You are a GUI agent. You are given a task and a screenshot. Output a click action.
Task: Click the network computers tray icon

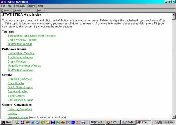pyautogui.click(x=160, y=122)
